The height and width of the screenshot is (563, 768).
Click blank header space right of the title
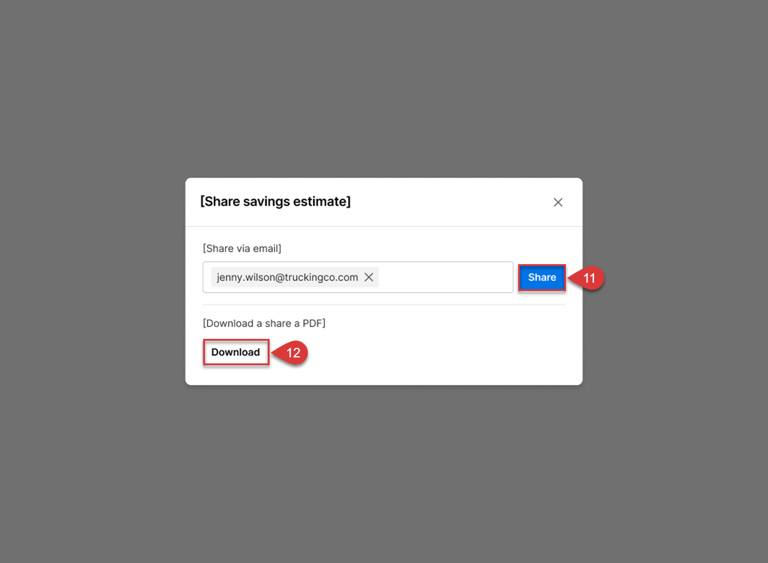pos(448,202)
